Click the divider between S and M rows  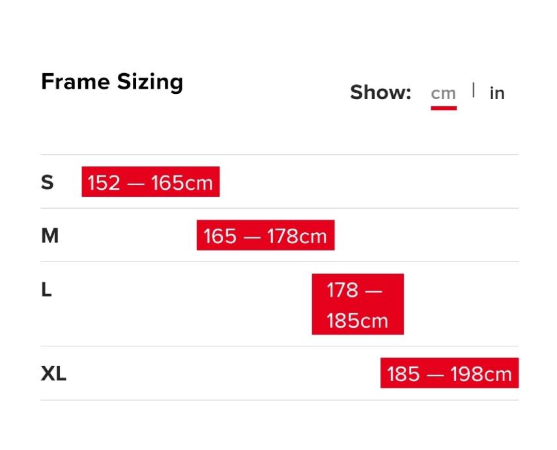tap(279, 208)
